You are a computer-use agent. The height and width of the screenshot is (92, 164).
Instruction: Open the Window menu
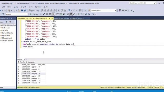(38, 7)
